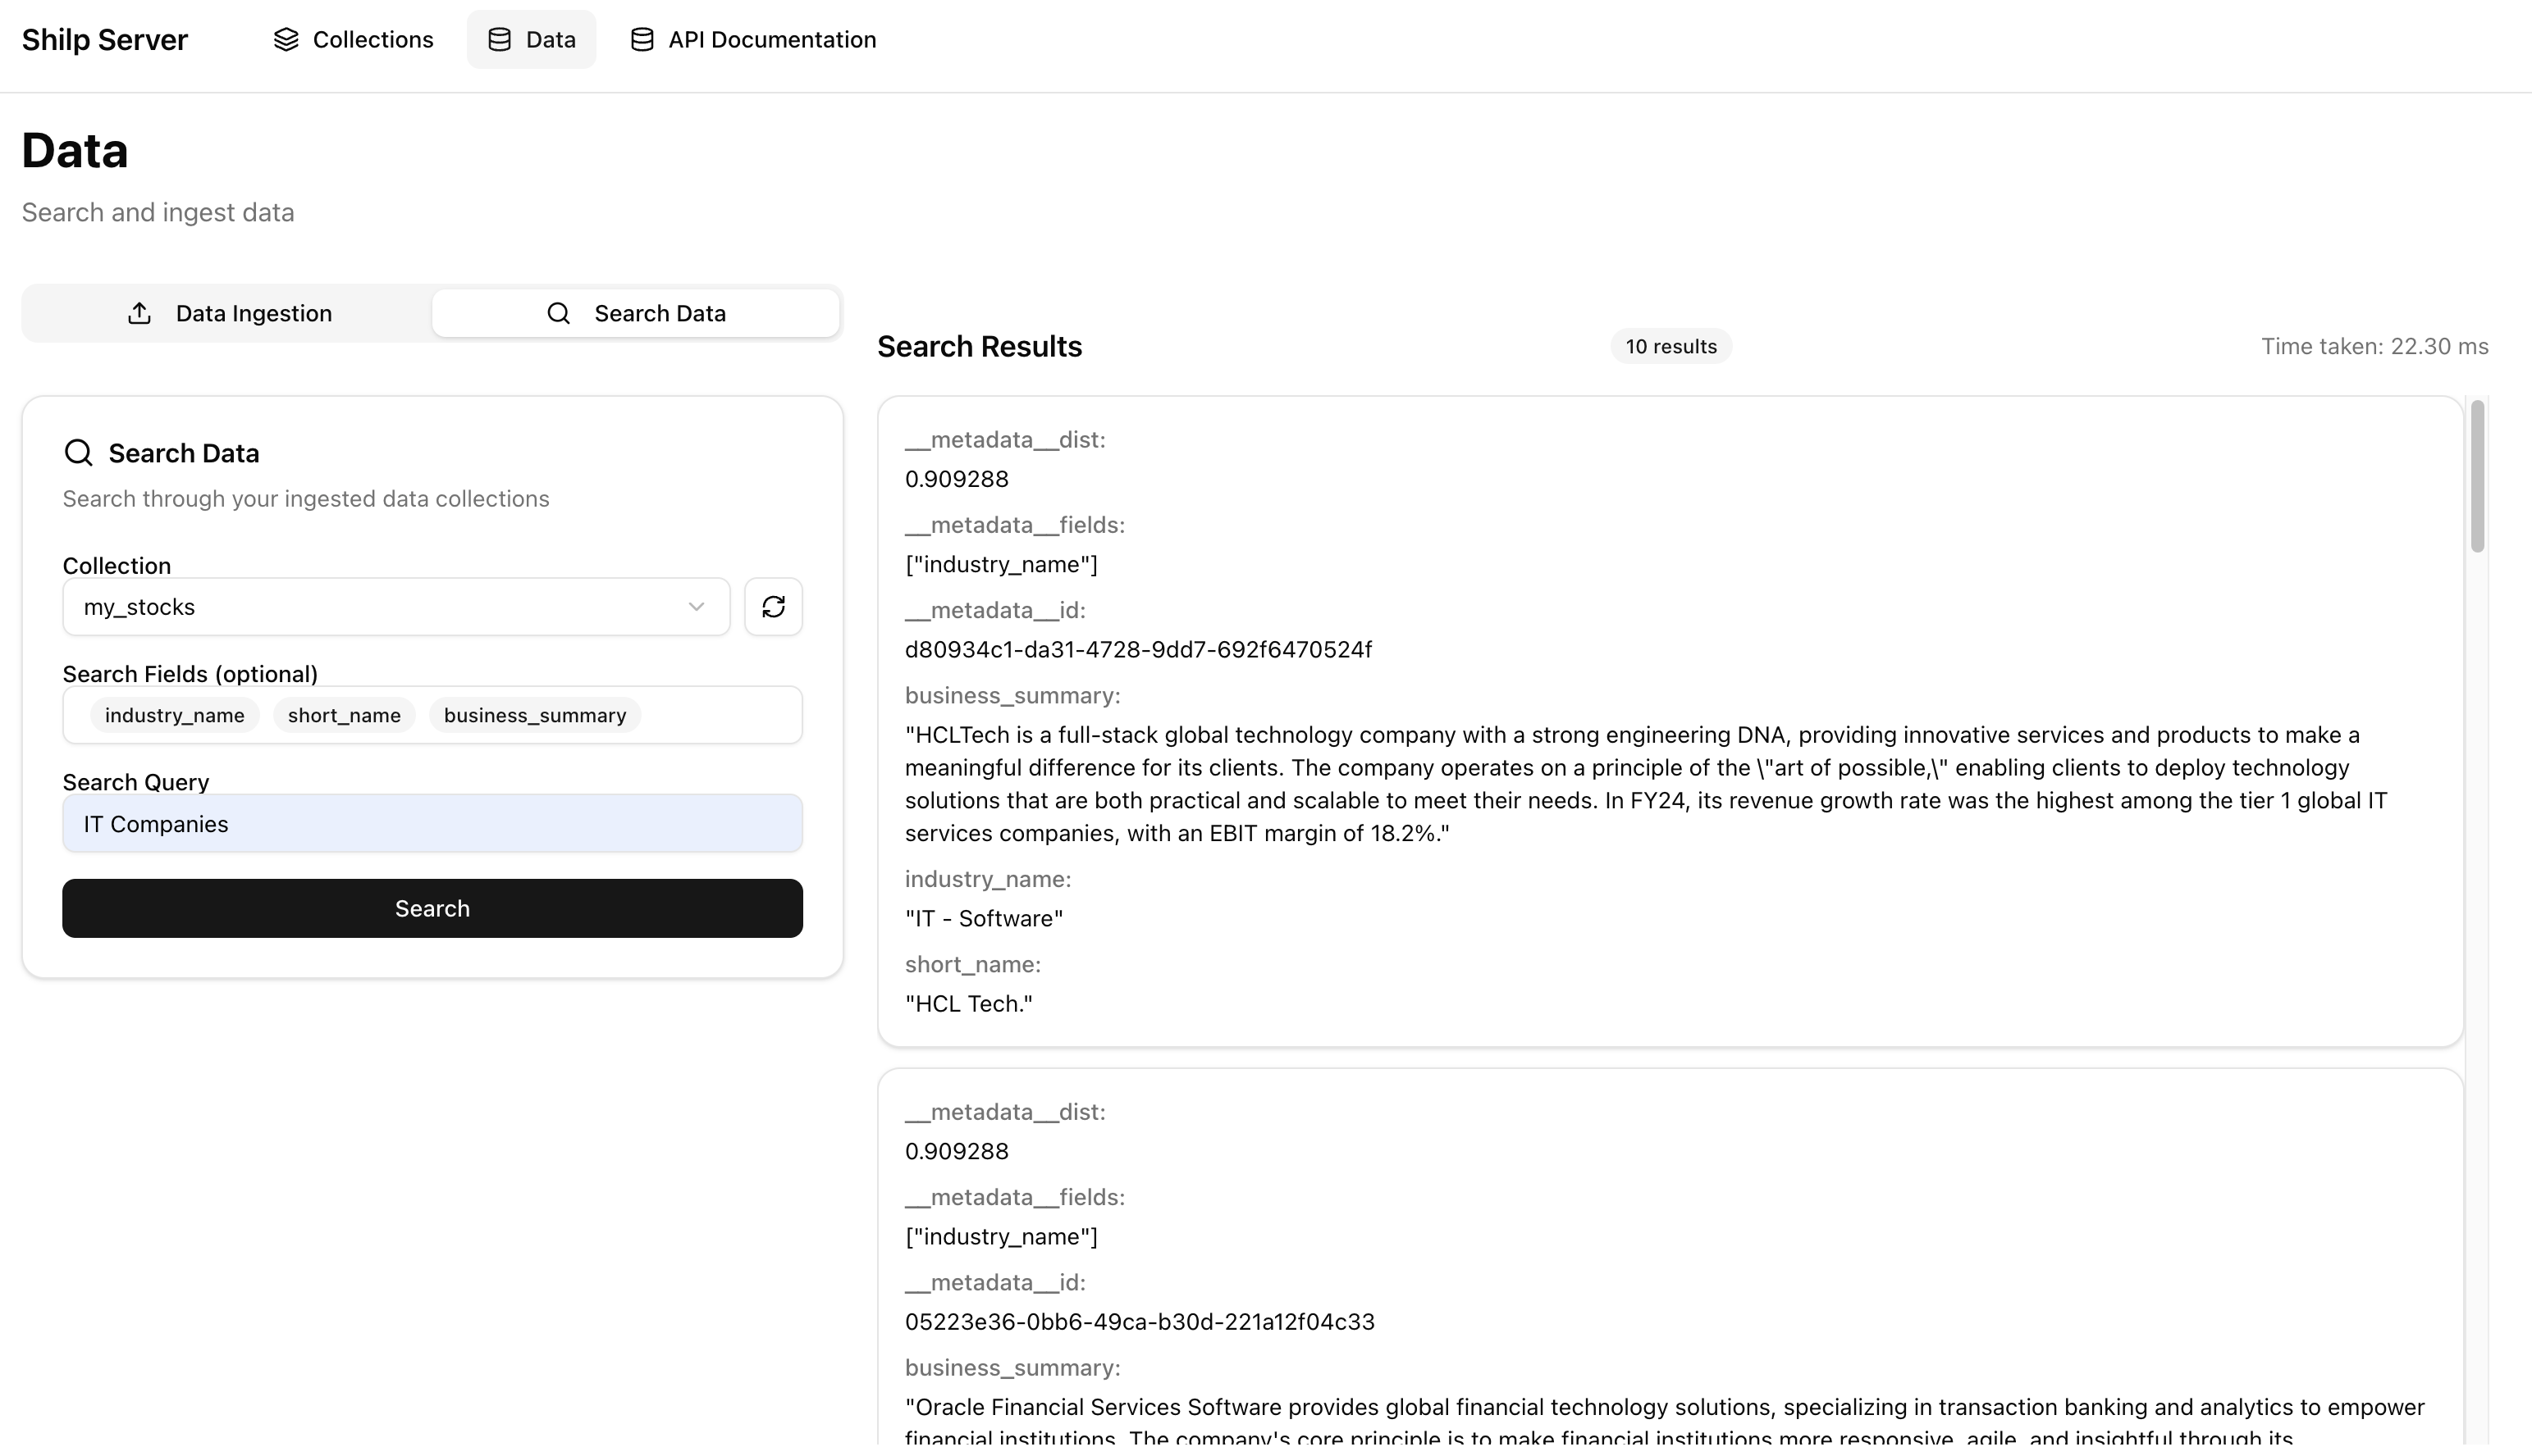Open the Collection dropdown showing my_stocks
This screenshot has height=1456, width=2532.
395,607
